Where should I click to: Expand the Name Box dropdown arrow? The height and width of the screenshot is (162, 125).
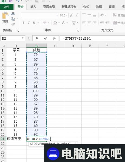pyautogui.click(x=22, y=38)
